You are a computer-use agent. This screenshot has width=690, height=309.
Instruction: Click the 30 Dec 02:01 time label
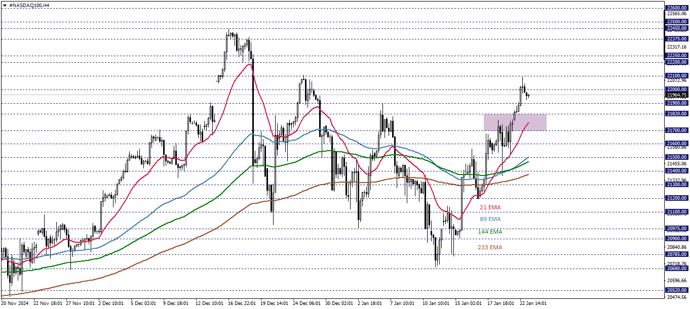[x=339, y=303]
